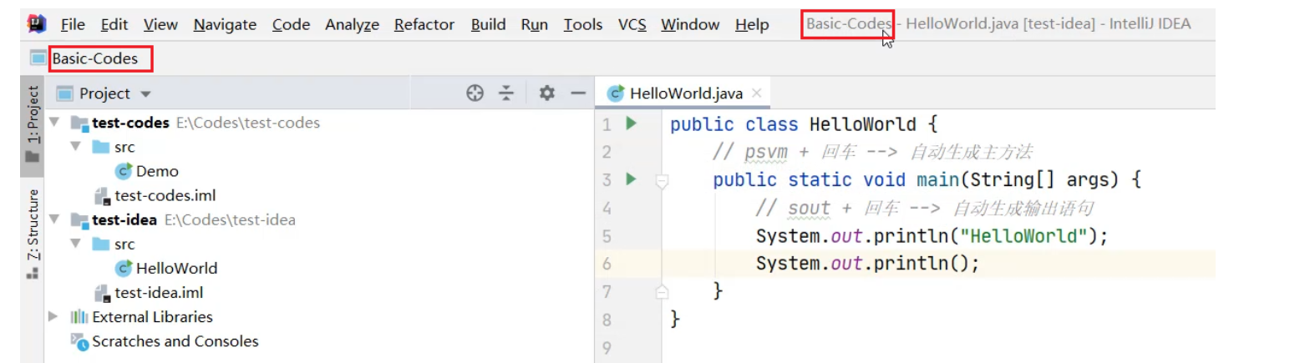The height and width of the screenshot is (363, 1305).
Task: Select src folder under test-codes
Action: click(x=124, y=147)
